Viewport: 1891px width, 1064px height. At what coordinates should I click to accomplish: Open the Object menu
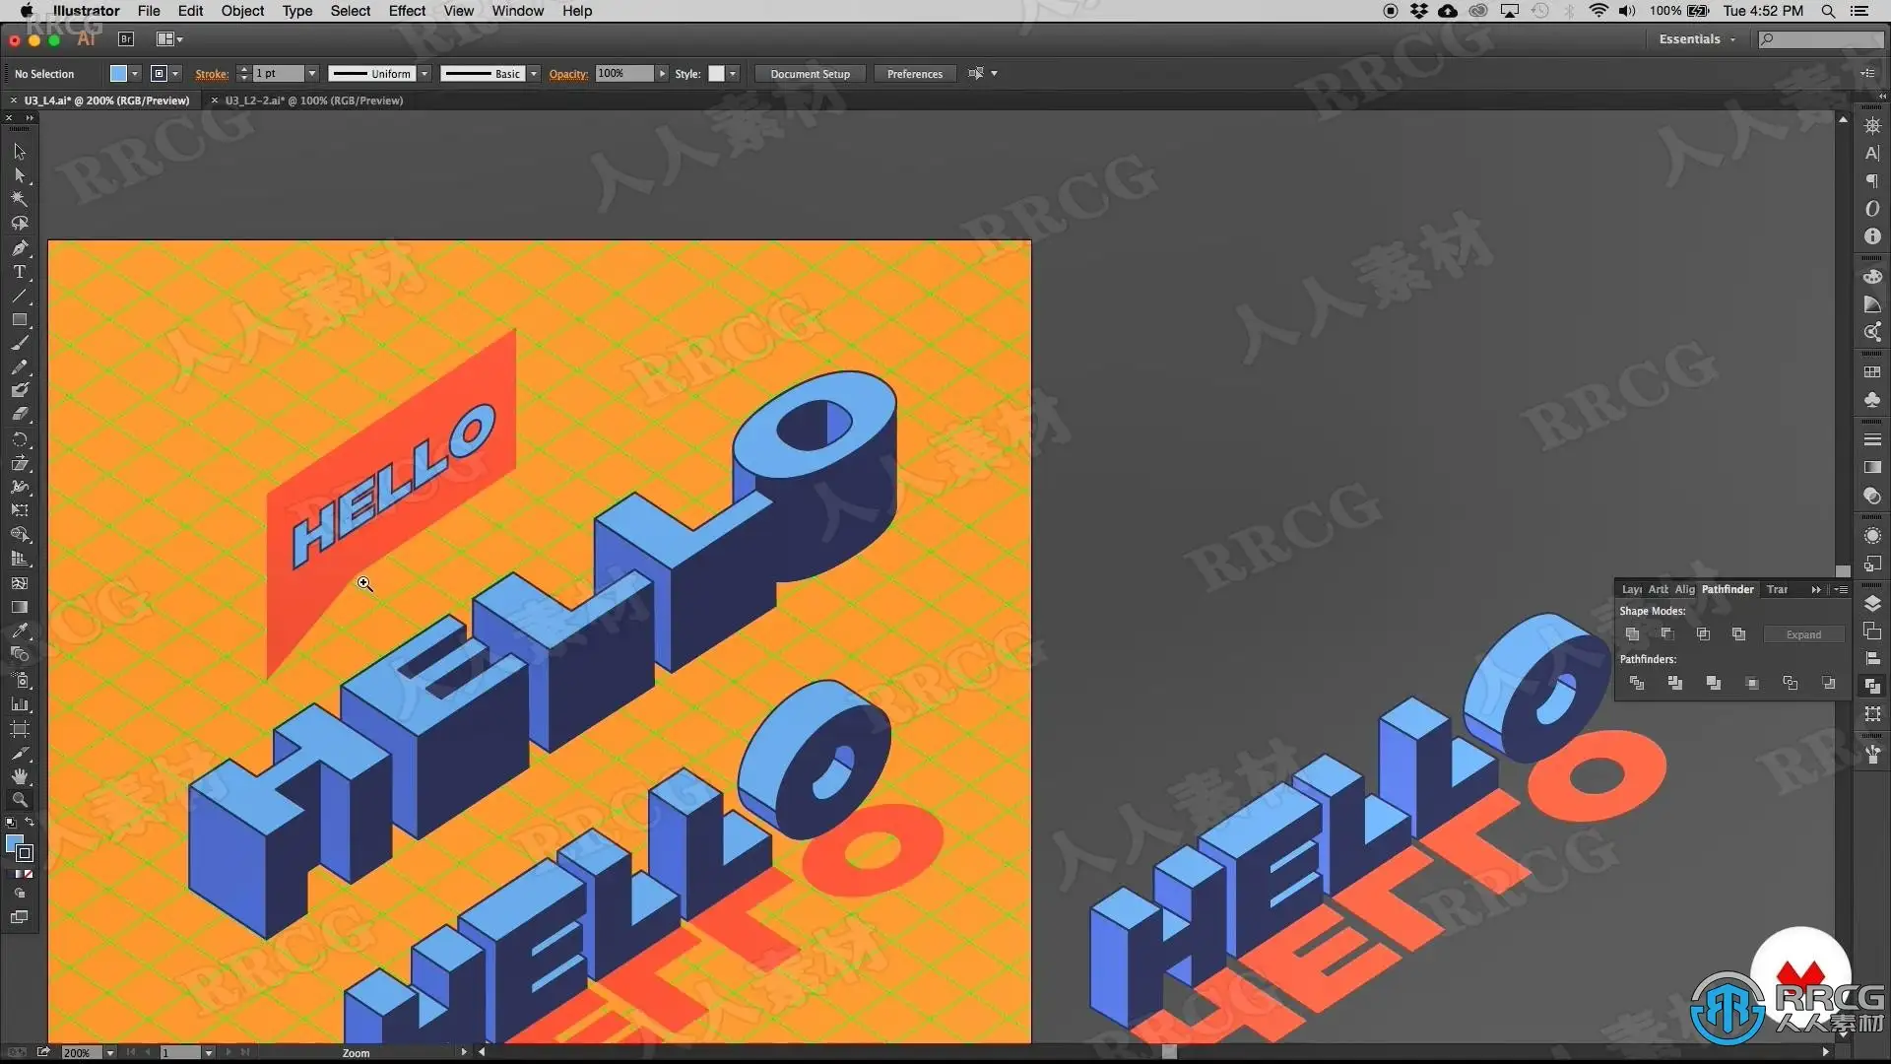(242, 11)
